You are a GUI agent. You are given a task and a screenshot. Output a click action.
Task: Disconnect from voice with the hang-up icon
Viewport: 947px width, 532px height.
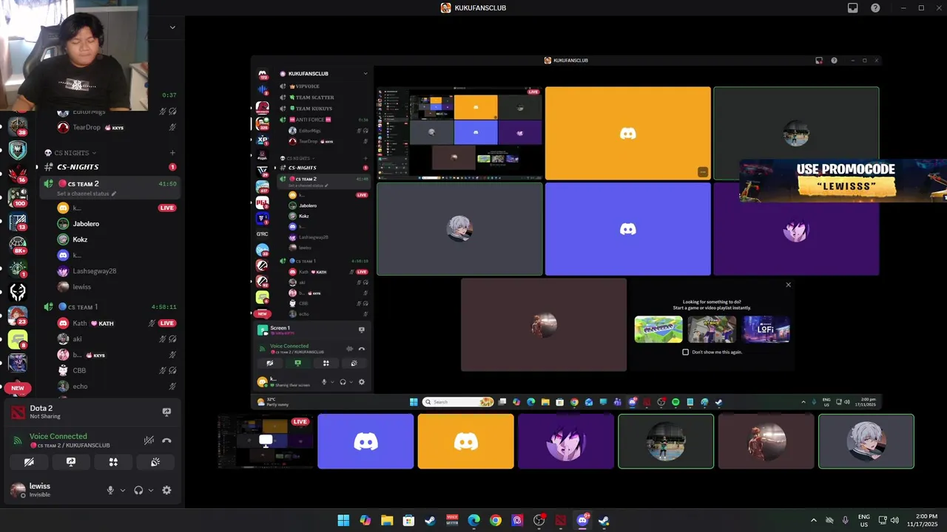tap(166, 440)
